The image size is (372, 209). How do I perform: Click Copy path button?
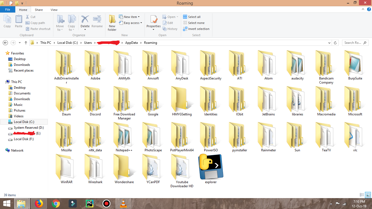[35, 23]
